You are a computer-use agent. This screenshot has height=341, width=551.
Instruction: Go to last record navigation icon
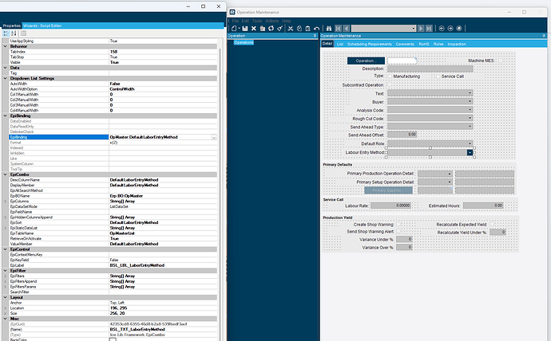pos(429,29)
